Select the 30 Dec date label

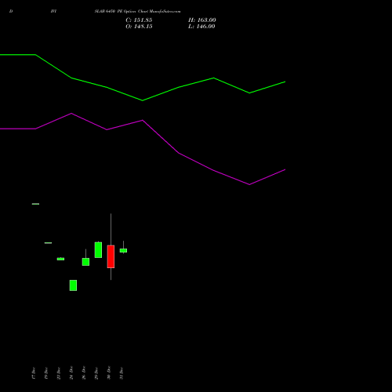tap(109, 373)
